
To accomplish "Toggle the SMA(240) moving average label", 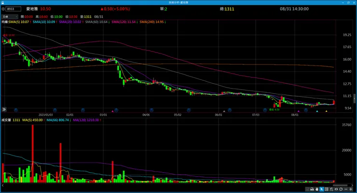I will [153, 22].
